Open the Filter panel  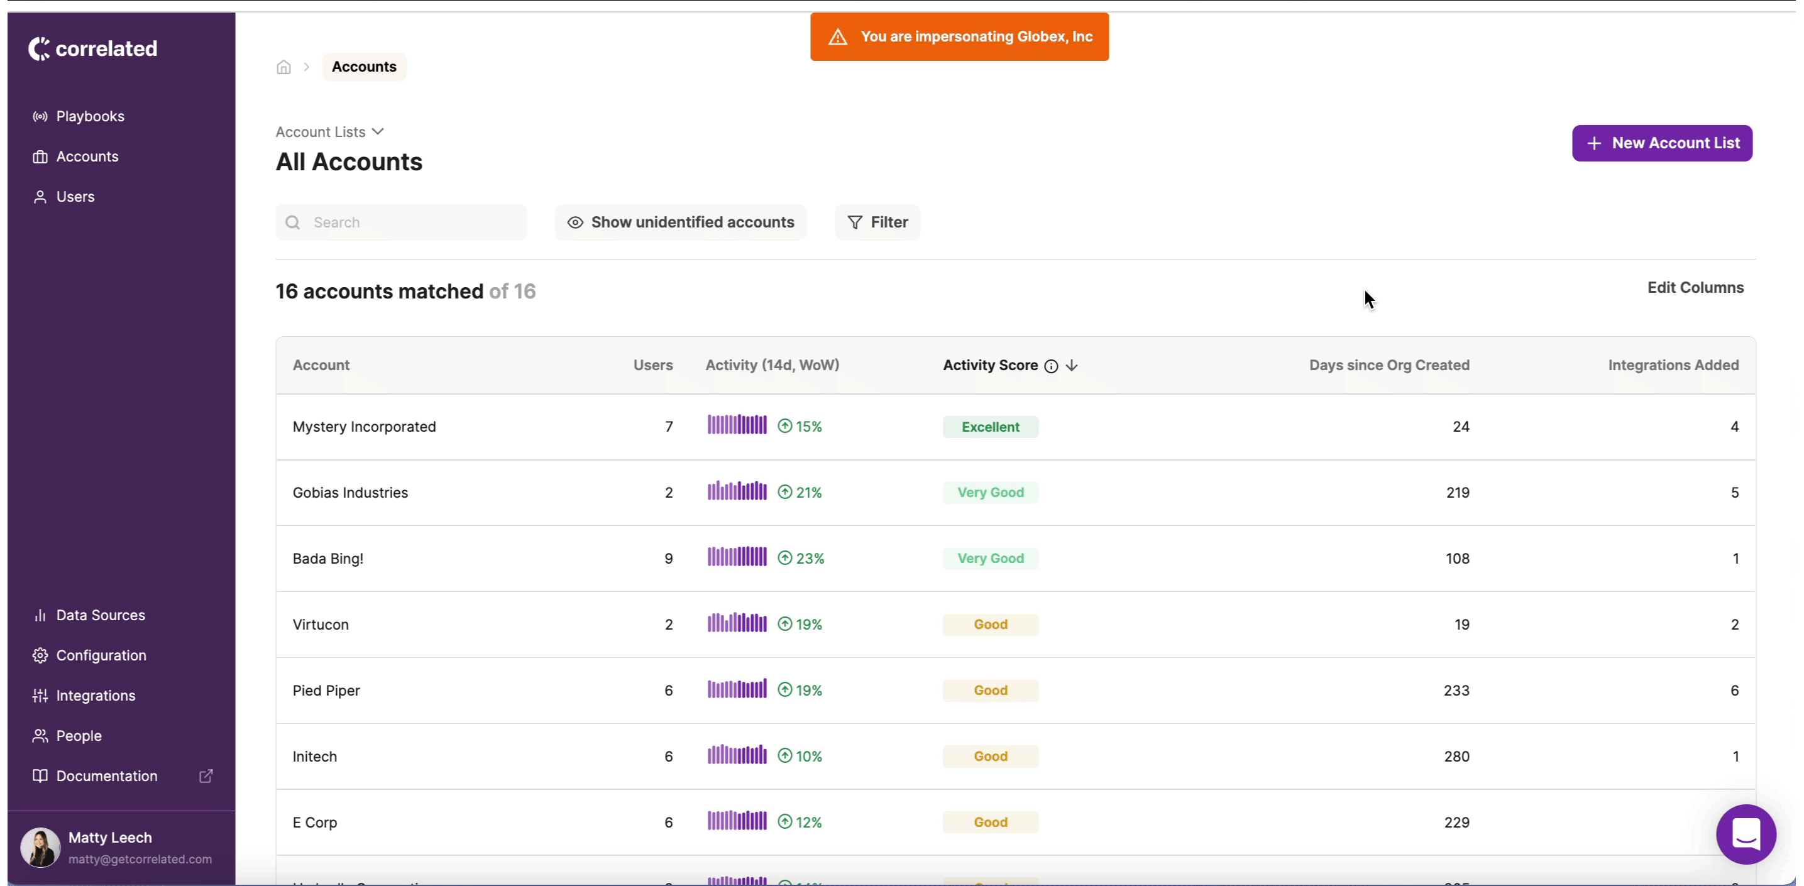coord(877,222)
